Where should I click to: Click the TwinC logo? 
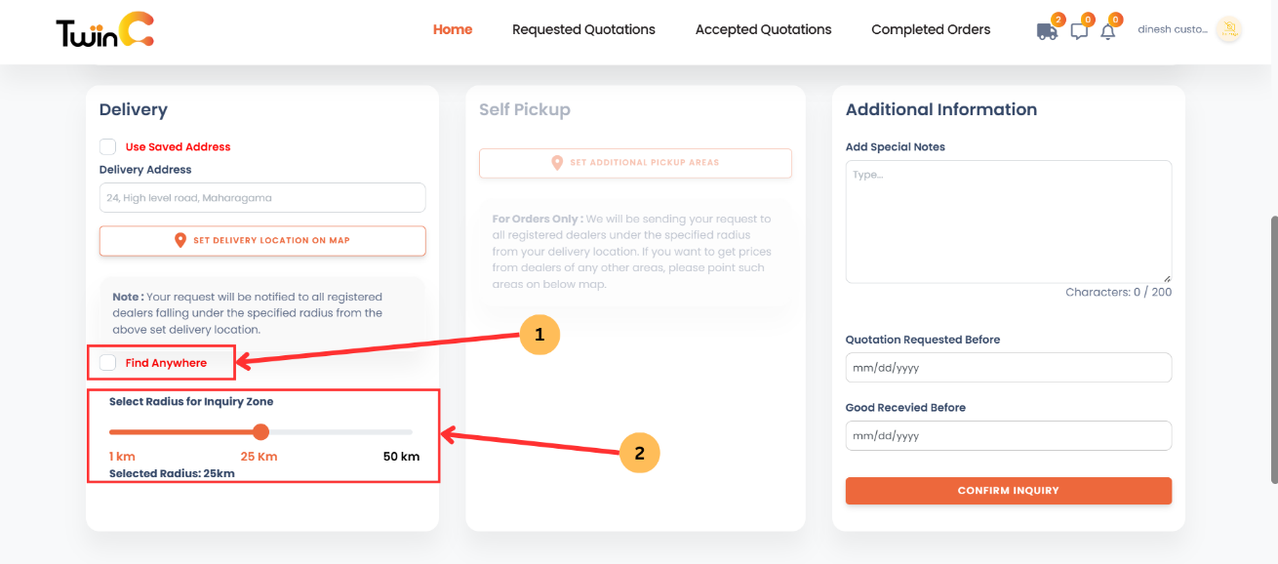104,31
